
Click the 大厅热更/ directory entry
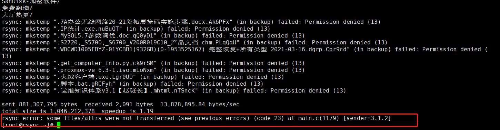[17, 15]
